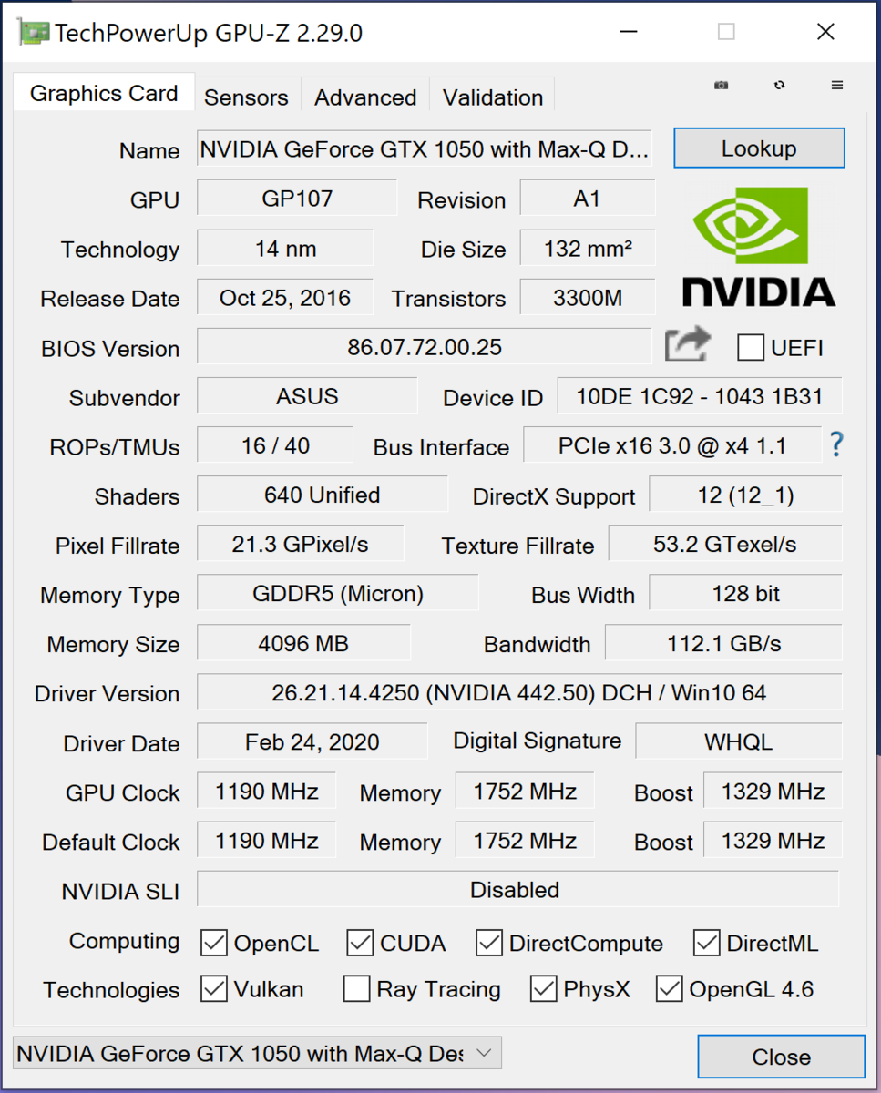Click the Driver Version text field
This screenshot has width=881, height=1093.
[518, 692]
